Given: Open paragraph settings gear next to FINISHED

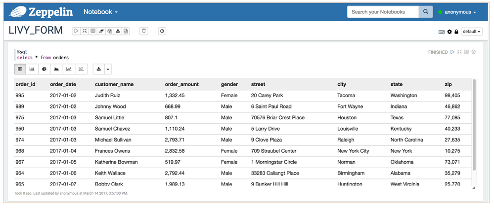Looking at the screenshot, I should [473, 52].
